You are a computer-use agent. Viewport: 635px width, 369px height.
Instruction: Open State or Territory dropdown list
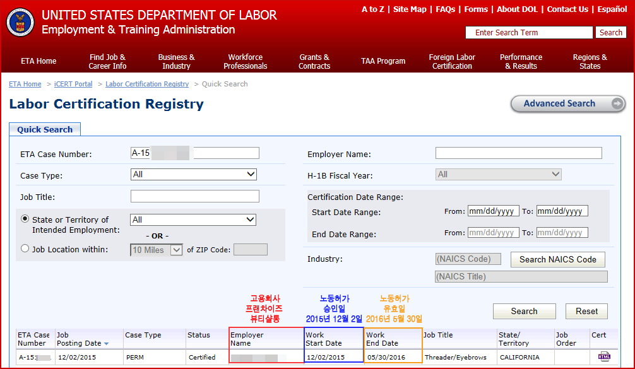click(193, 220)
